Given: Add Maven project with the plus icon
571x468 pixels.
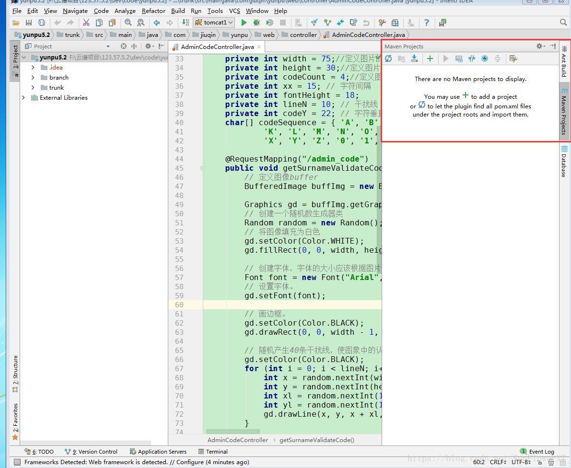Looking at the screenshot, I should pyautogui.click(x=430, y=58).
